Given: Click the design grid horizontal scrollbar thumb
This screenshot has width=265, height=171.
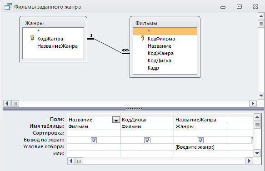Looking at the screenshot, I should click(x=79, y=161).
